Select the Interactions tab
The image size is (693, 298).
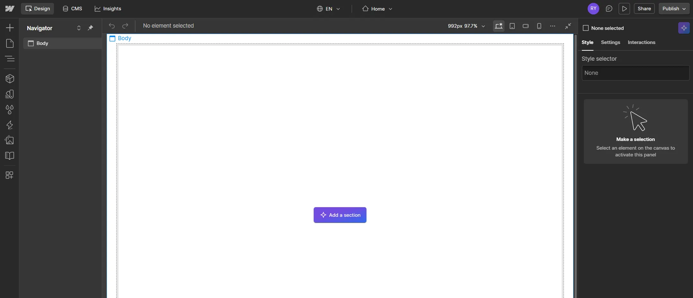[641, 42]
